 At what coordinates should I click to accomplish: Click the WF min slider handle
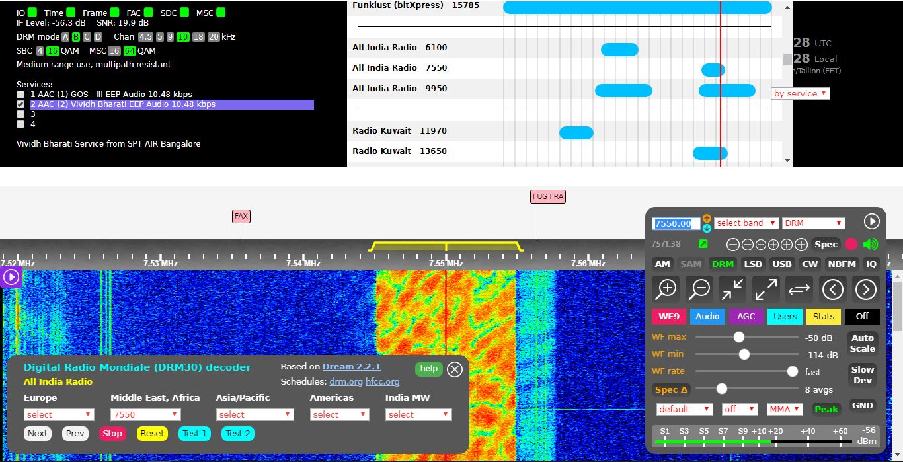point(744,354)
